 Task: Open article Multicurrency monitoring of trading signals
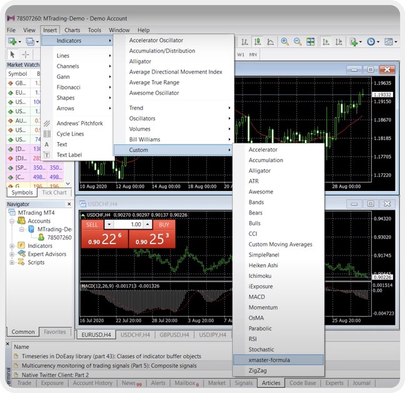[x=109, y=365]
